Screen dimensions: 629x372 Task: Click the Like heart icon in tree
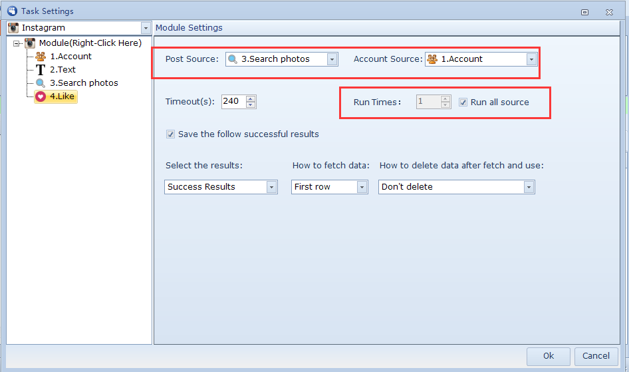pos(41,96)
